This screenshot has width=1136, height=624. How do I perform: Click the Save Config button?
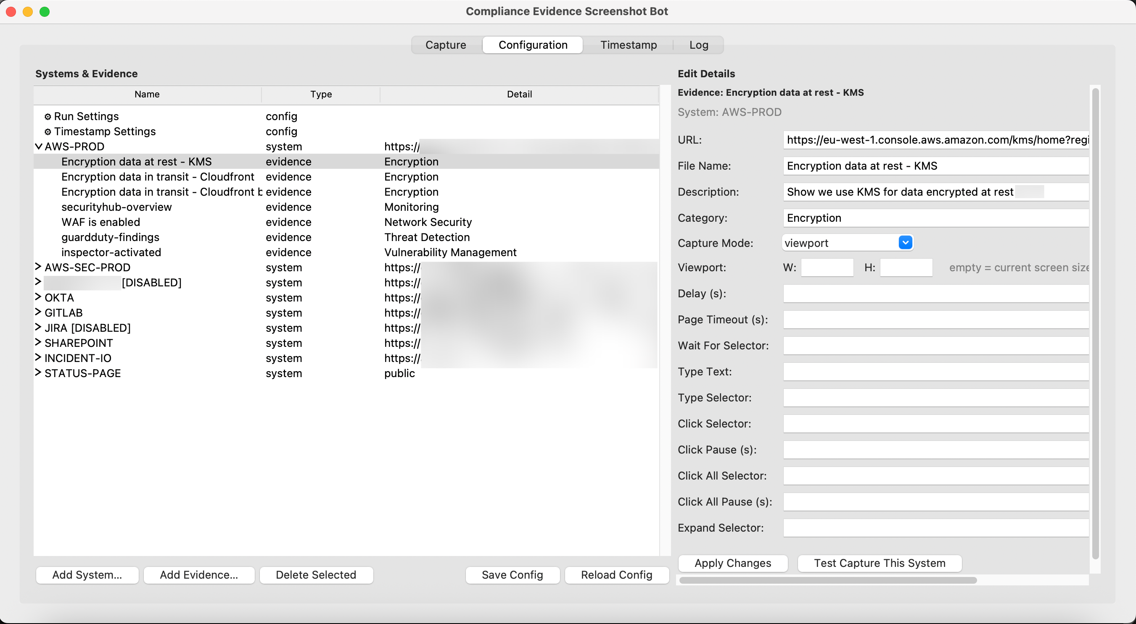[512, 575]
